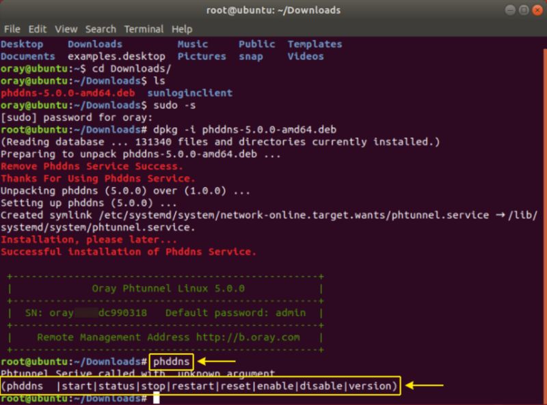The width and height of the screenshot is (547, 405).
Task: Click the 'restart' option in the phddns usage line
Action: coord(195,387)
